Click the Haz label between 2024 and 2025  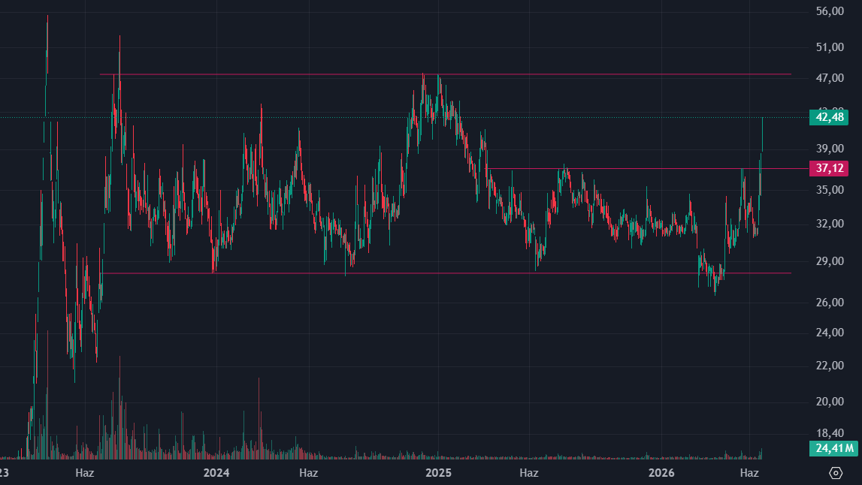pos(308,473)
